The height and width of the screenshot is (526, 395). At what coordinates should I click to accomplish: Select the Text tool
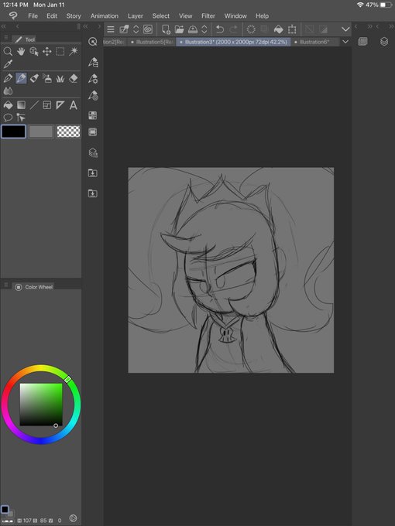(x=74, y=105)
